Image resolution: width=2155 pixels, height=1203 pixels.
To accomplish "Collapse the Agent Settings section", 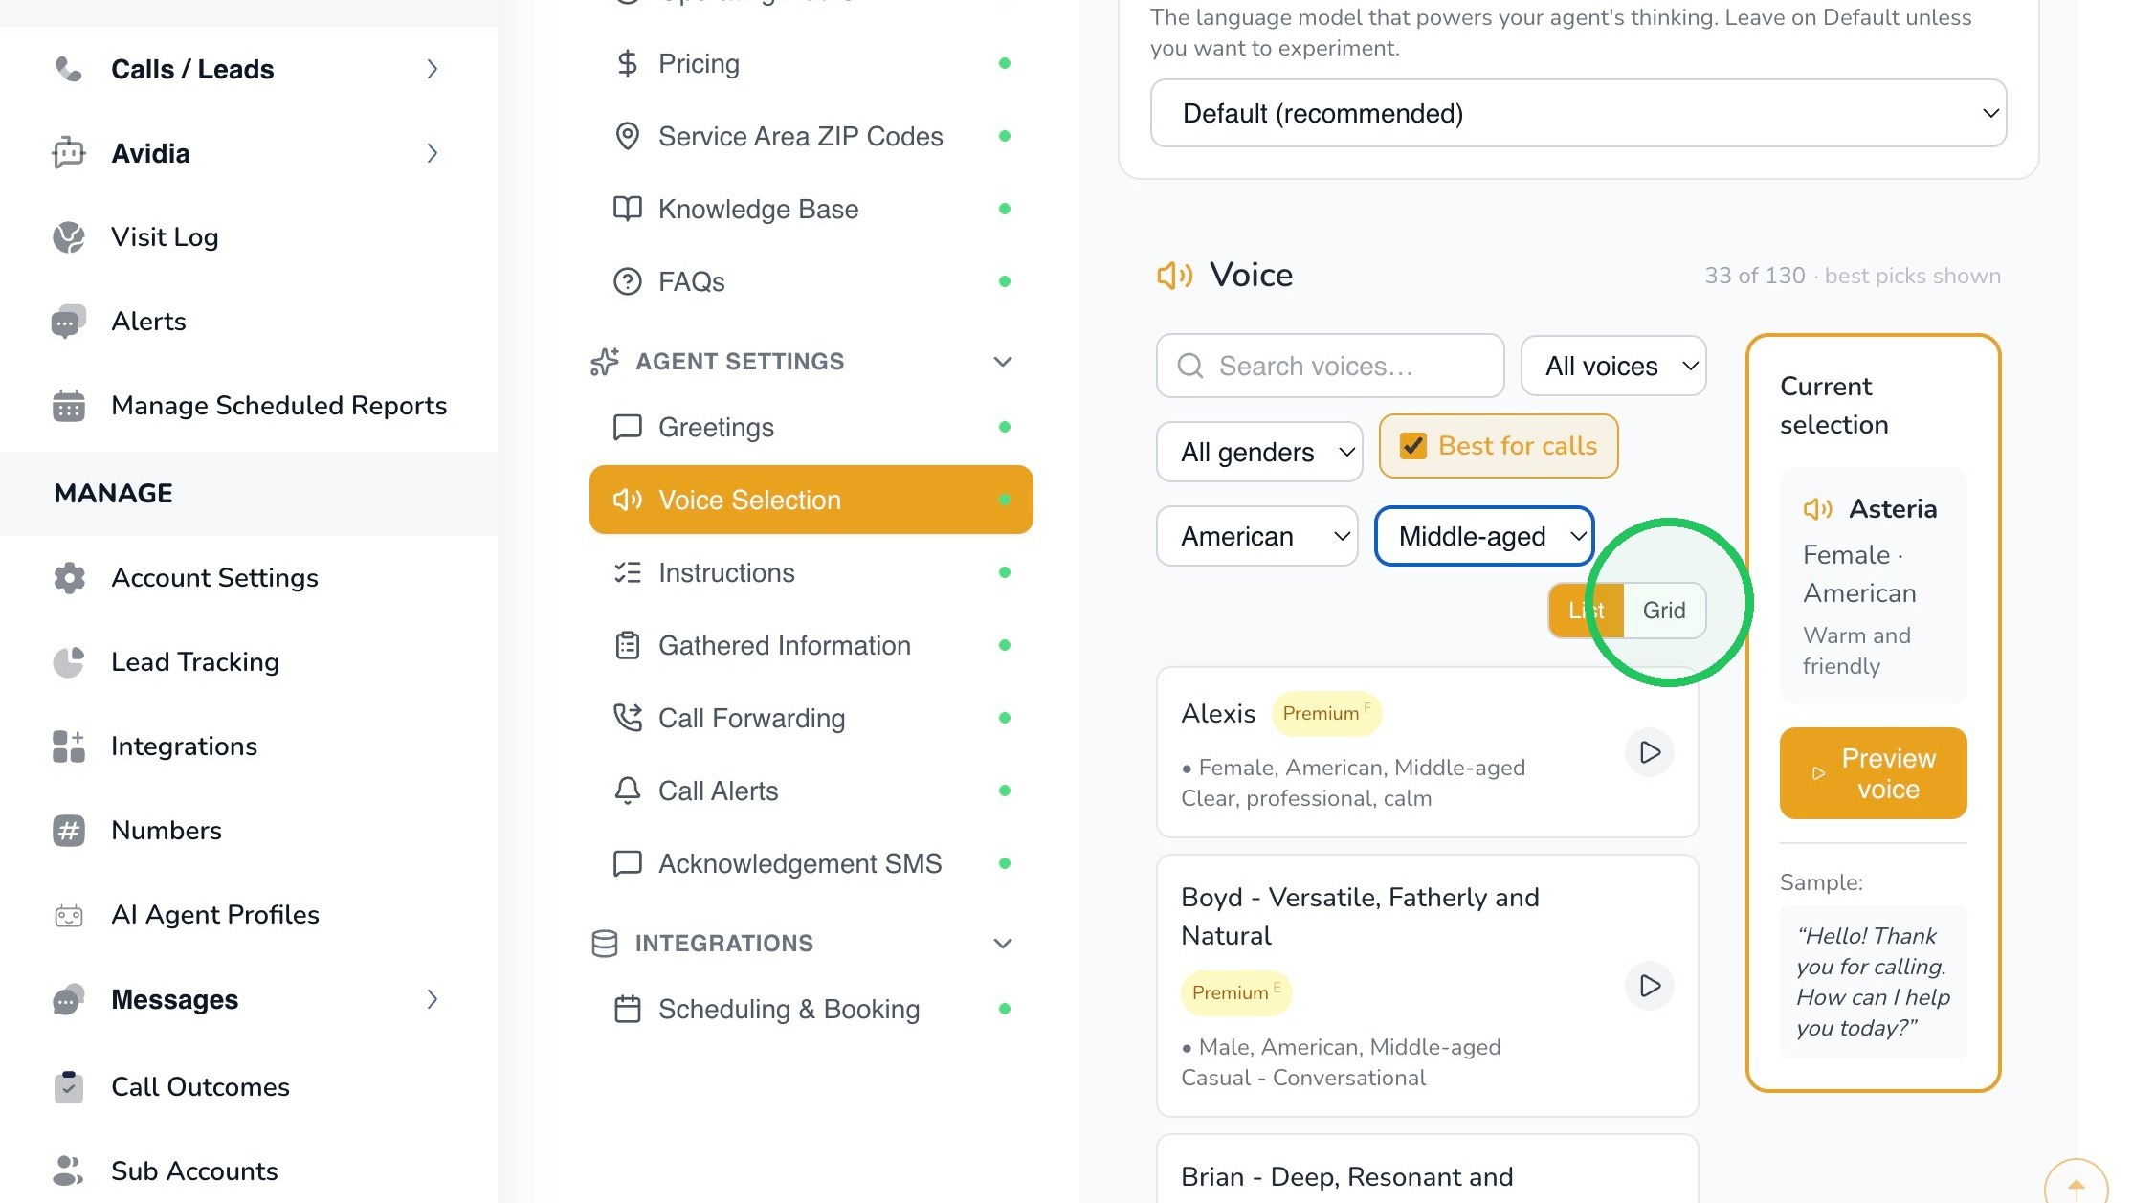I will pos(1002,362).
